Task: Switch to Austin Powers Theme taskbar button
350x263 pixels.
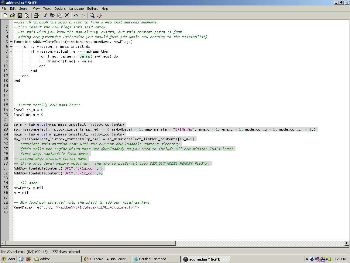Action: (x=107, y=259)
